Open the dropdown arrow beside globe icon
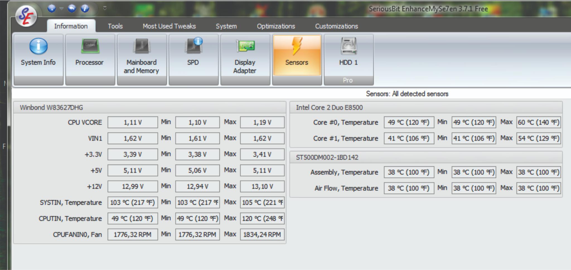 62,9
